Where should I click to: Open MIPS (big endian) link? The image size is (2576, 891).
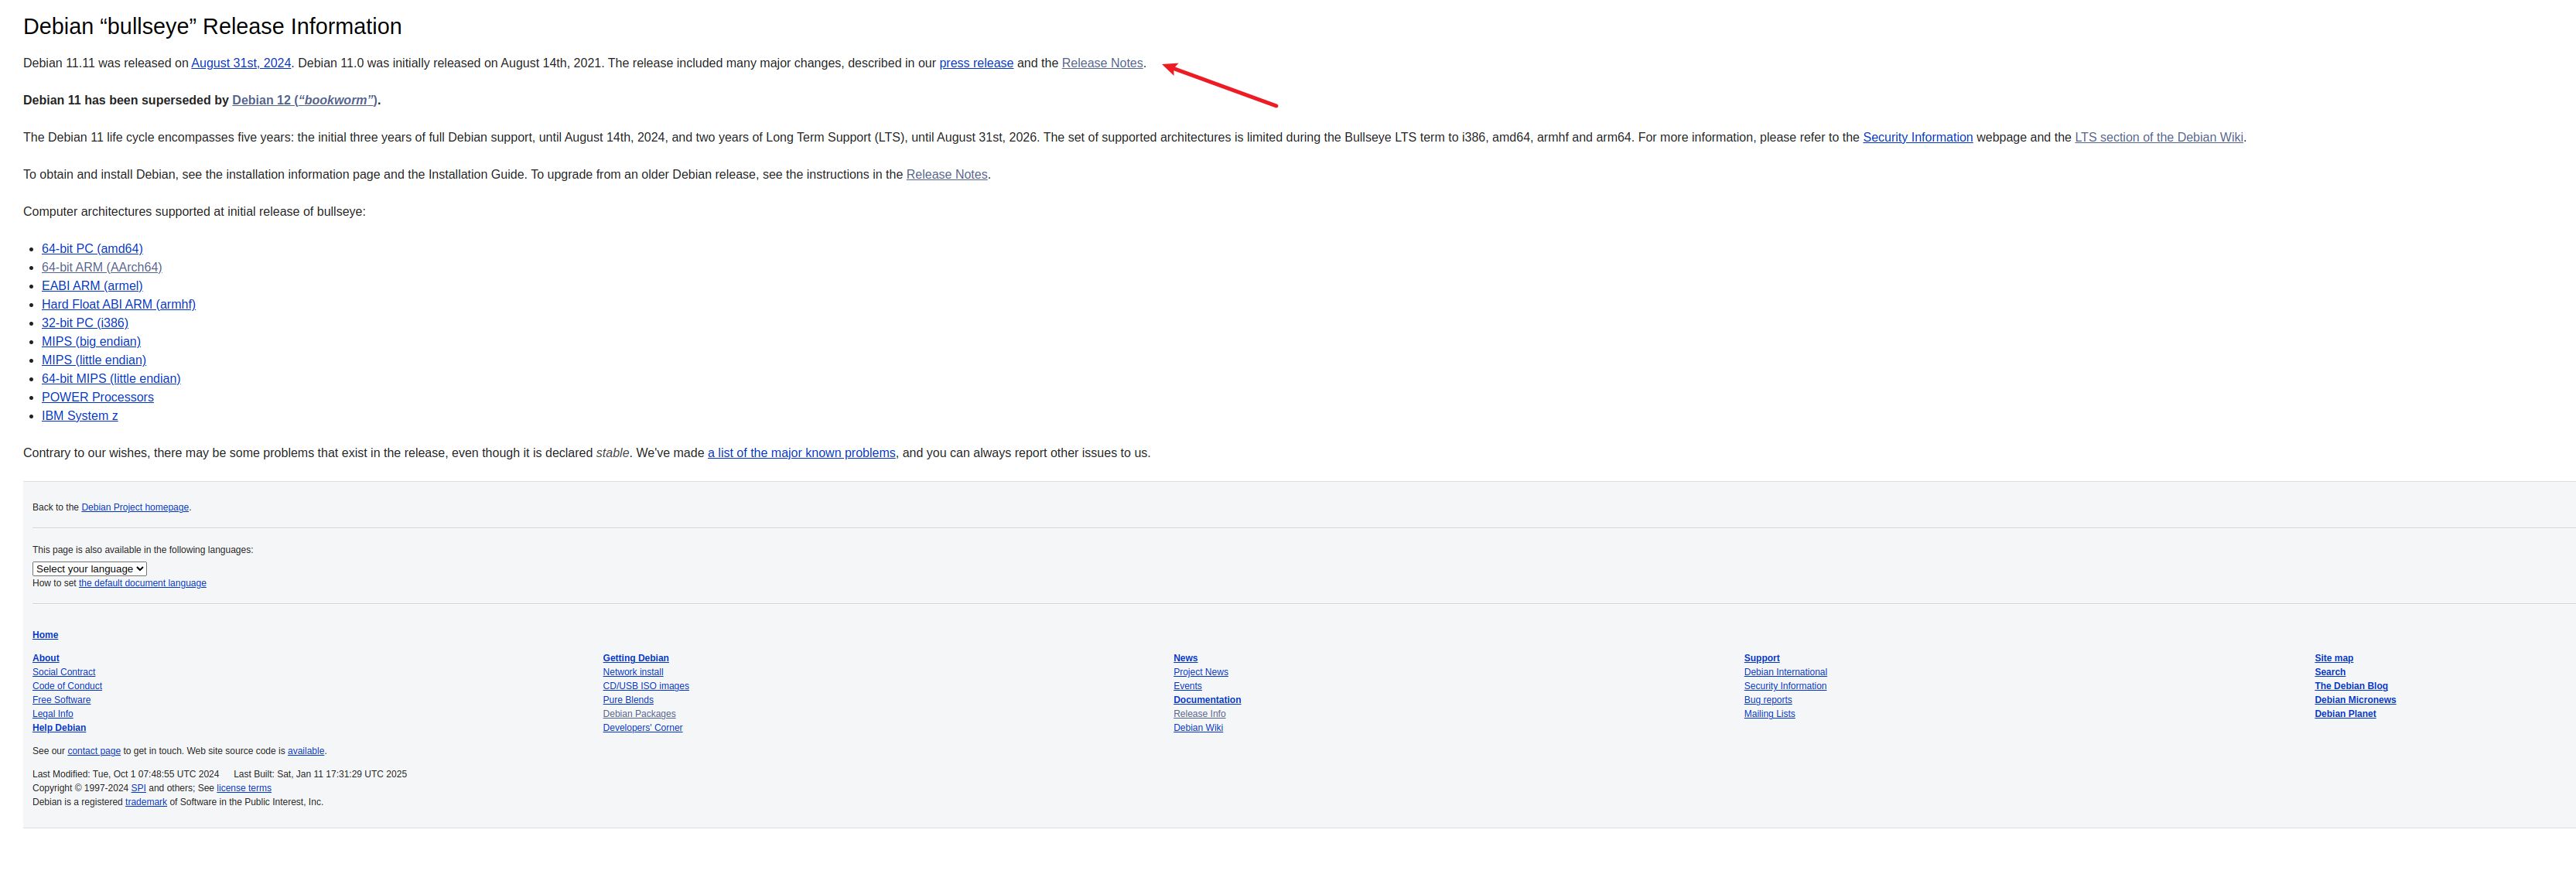(91, 341)
